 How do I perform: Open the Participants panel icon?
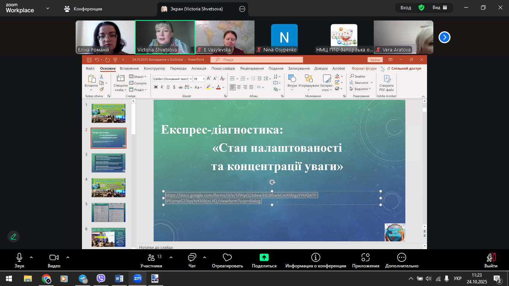pos(151,258)
